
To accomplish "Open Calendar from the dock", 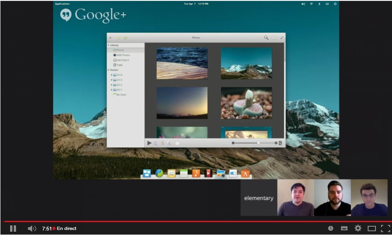I will pos(184,173).
